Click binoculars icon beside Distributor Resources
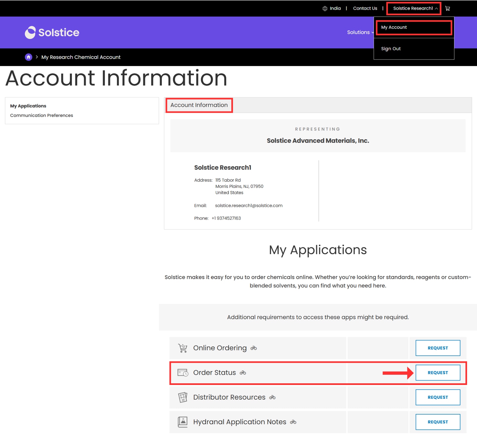 click(x=272, y=397)
